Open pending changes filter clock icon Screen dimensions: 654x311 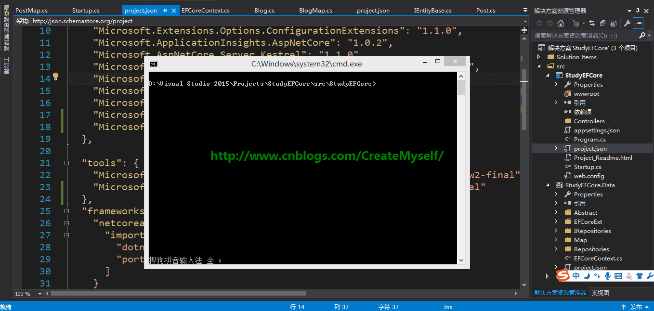tap(576, 23)
